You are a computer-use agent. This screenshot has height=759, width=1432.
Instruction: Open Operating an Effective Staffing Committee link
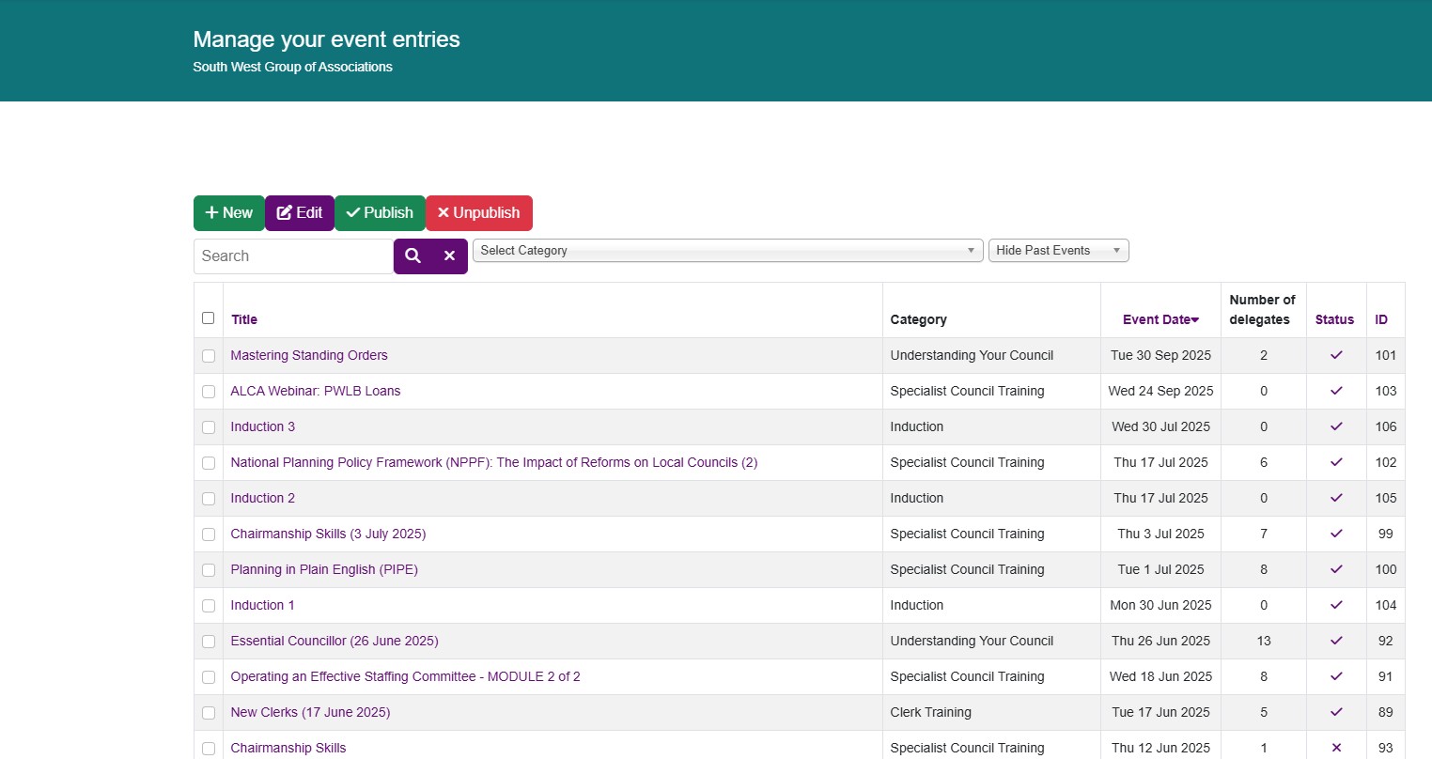coord(405,676)
